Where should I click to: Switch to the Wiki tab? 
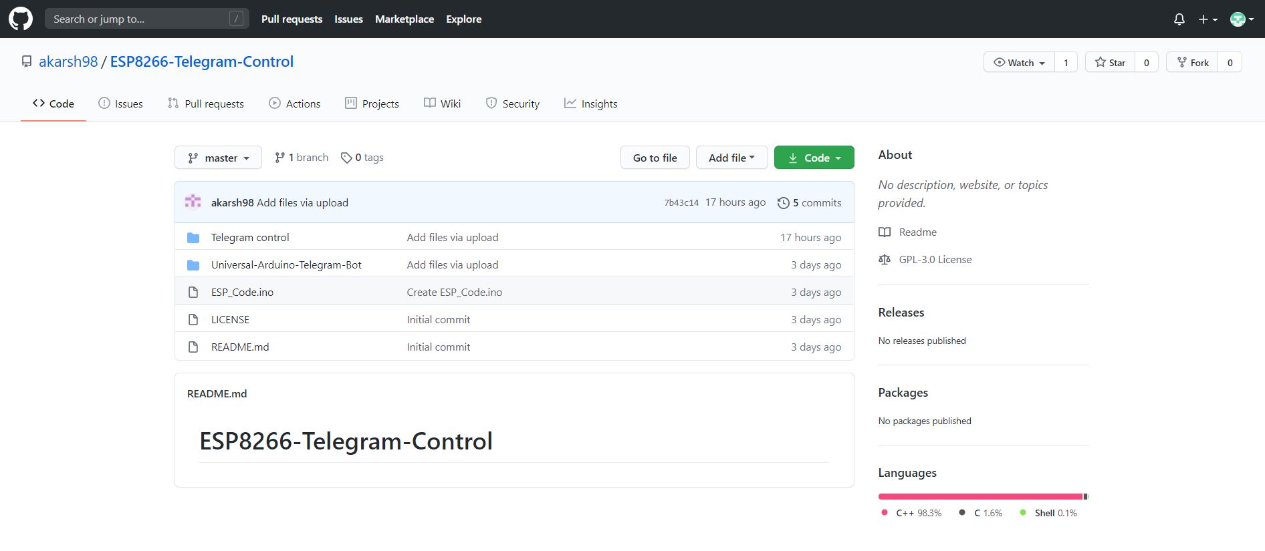(443, 104)
